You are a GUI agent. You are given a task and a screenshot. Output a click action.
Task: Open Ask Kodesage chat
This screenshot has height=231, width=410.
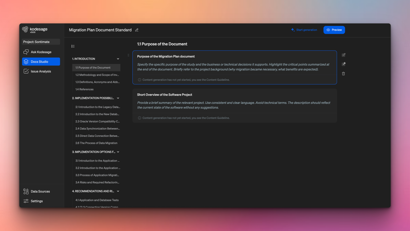click(41, 52)
